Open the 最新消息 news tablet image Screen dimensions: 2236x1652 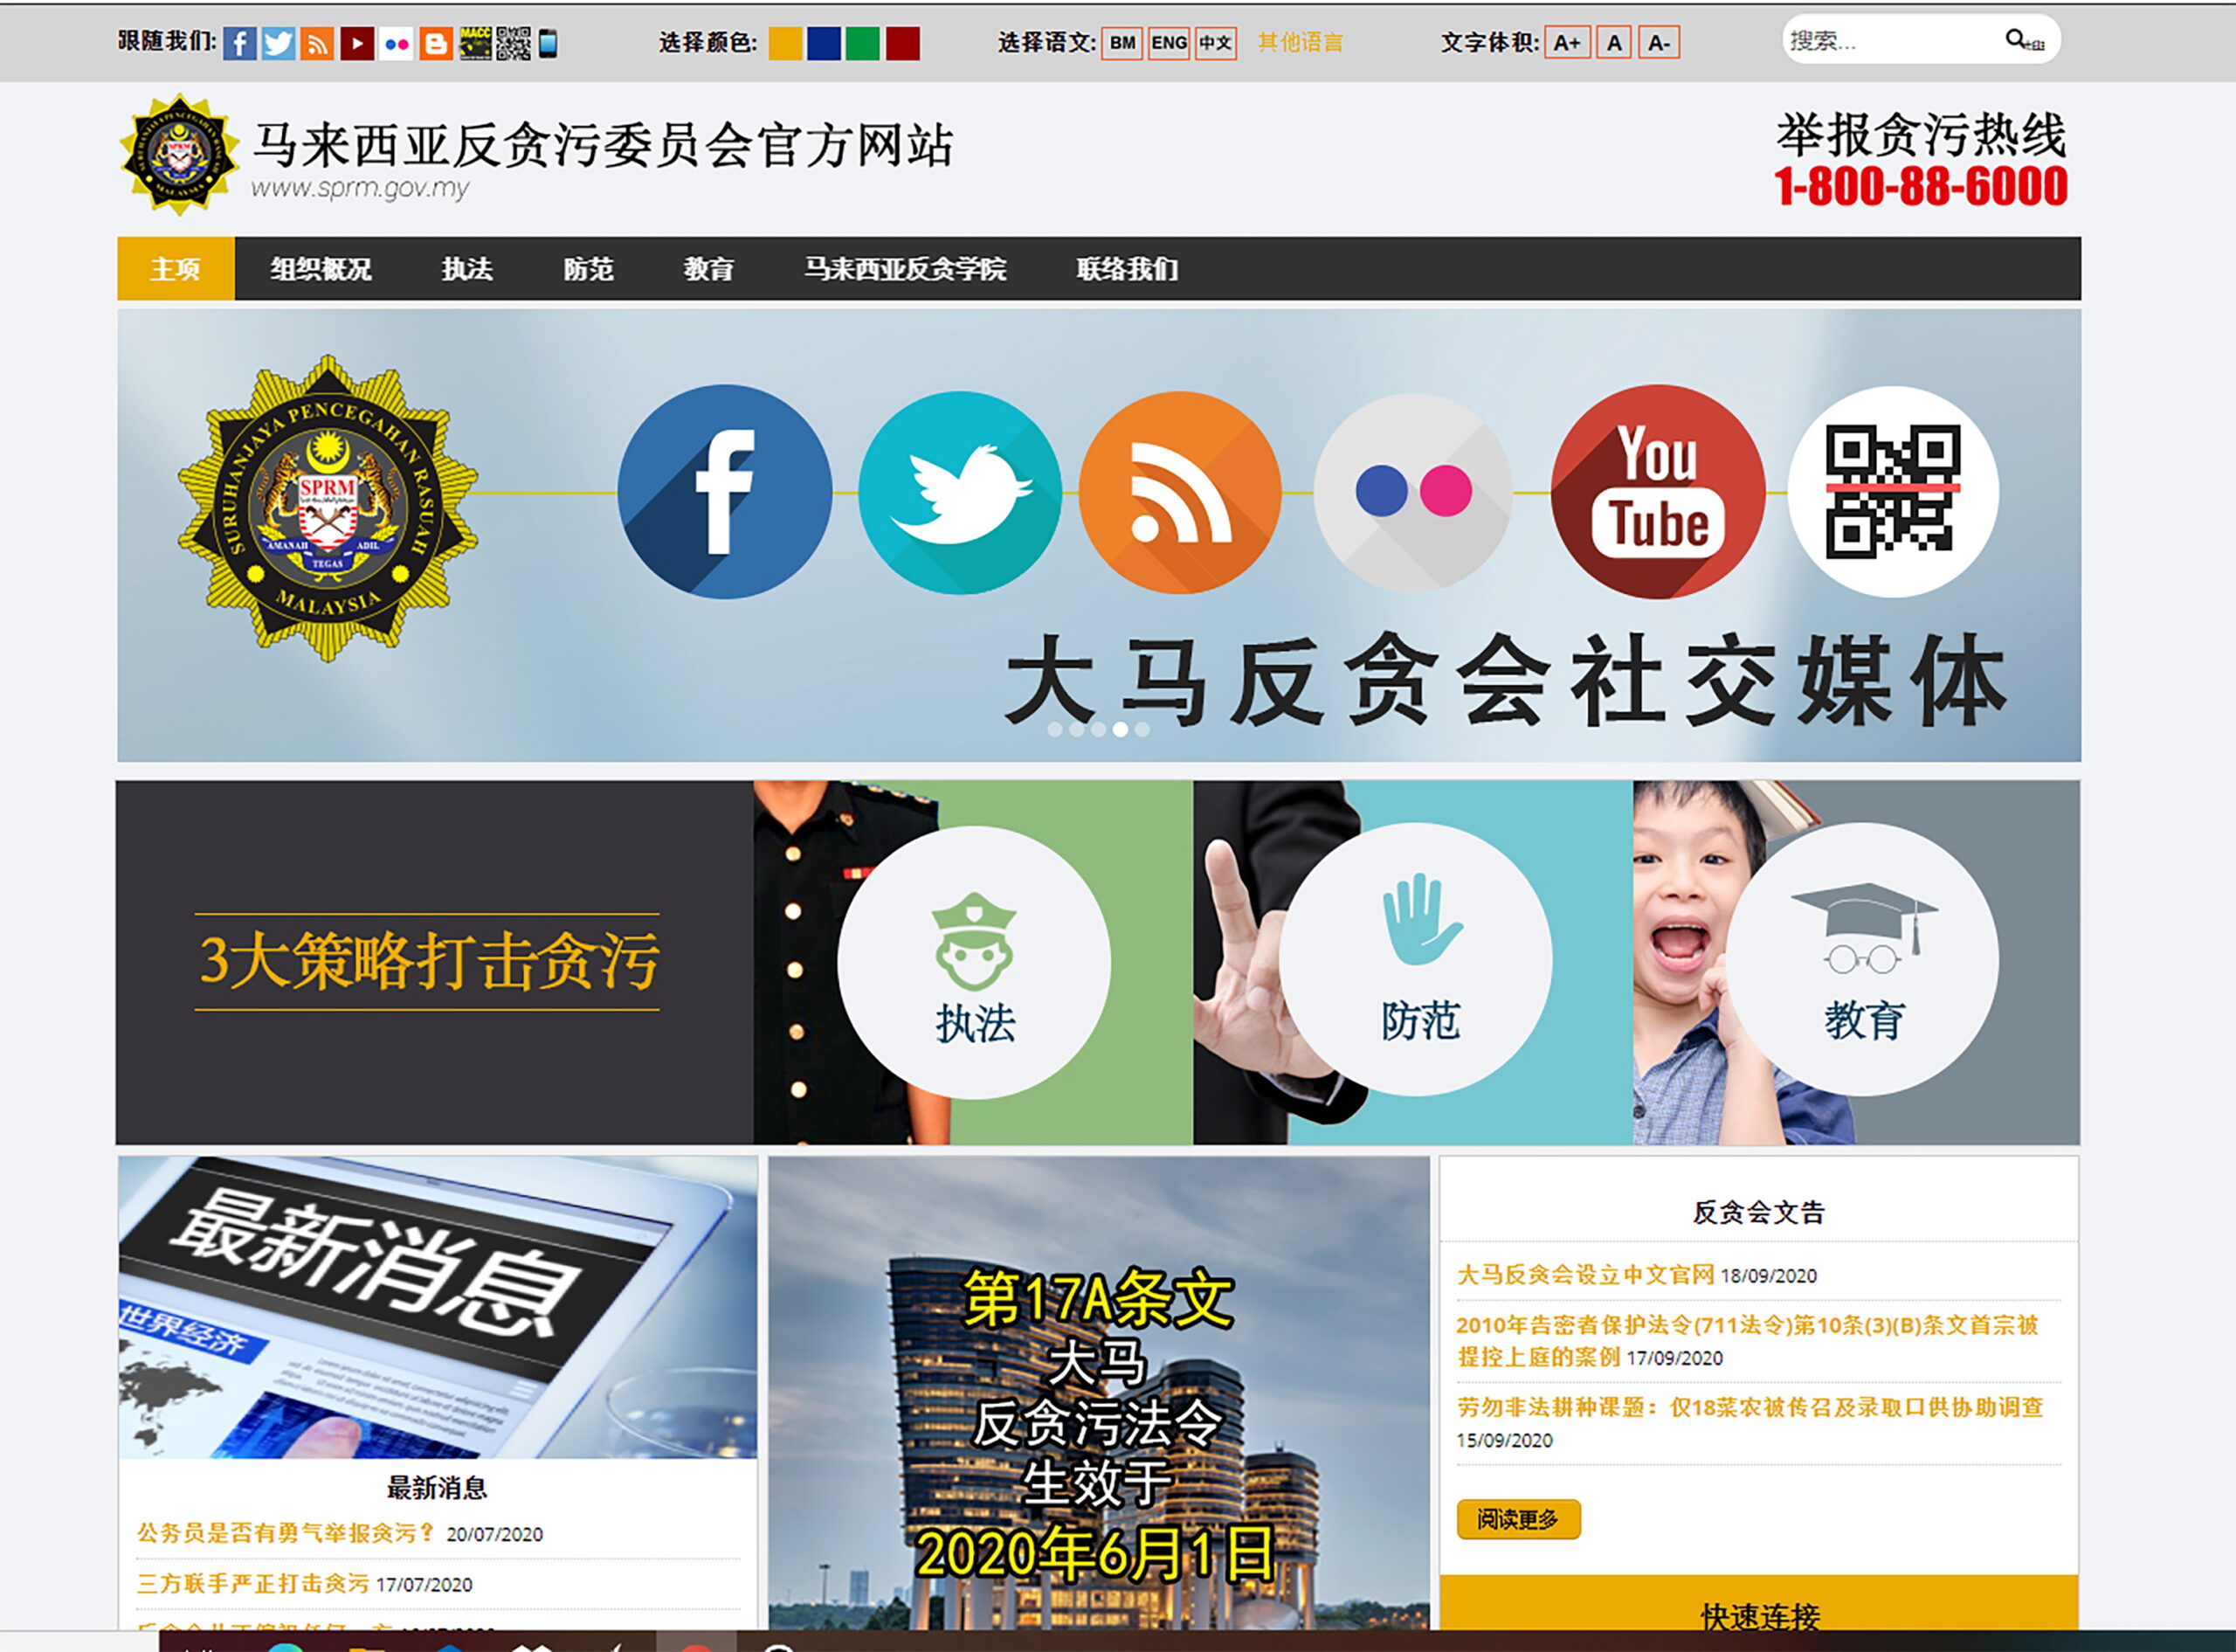pyautogui.click(x=438, y=1307)
